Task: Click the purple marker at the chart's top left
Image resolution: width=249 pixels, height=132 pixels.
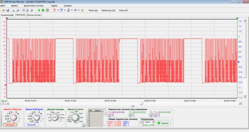Action: click(7, 18)
